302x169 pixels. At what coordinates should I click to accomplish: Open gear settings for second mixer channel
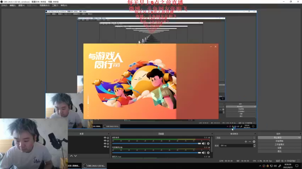coord(208,153)
